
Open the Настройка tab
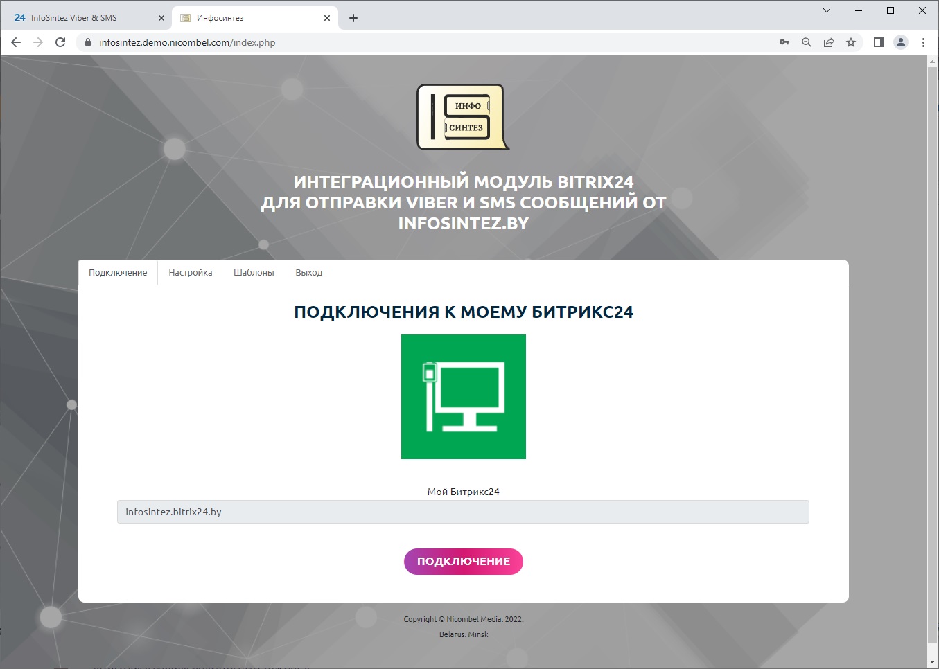(191, 273)
